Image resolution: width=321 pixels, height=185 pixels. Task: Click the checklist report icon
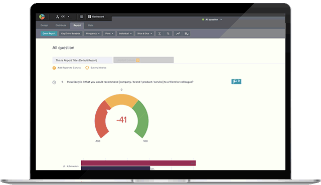click(x=186, y=33)
